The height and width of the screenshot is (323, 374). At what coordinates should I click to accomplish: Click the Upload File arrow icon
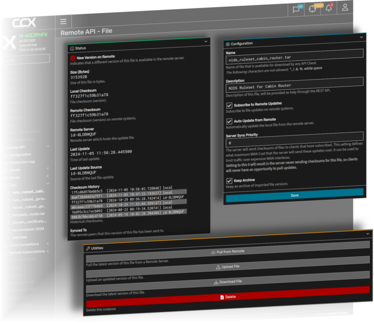point(218,267)
